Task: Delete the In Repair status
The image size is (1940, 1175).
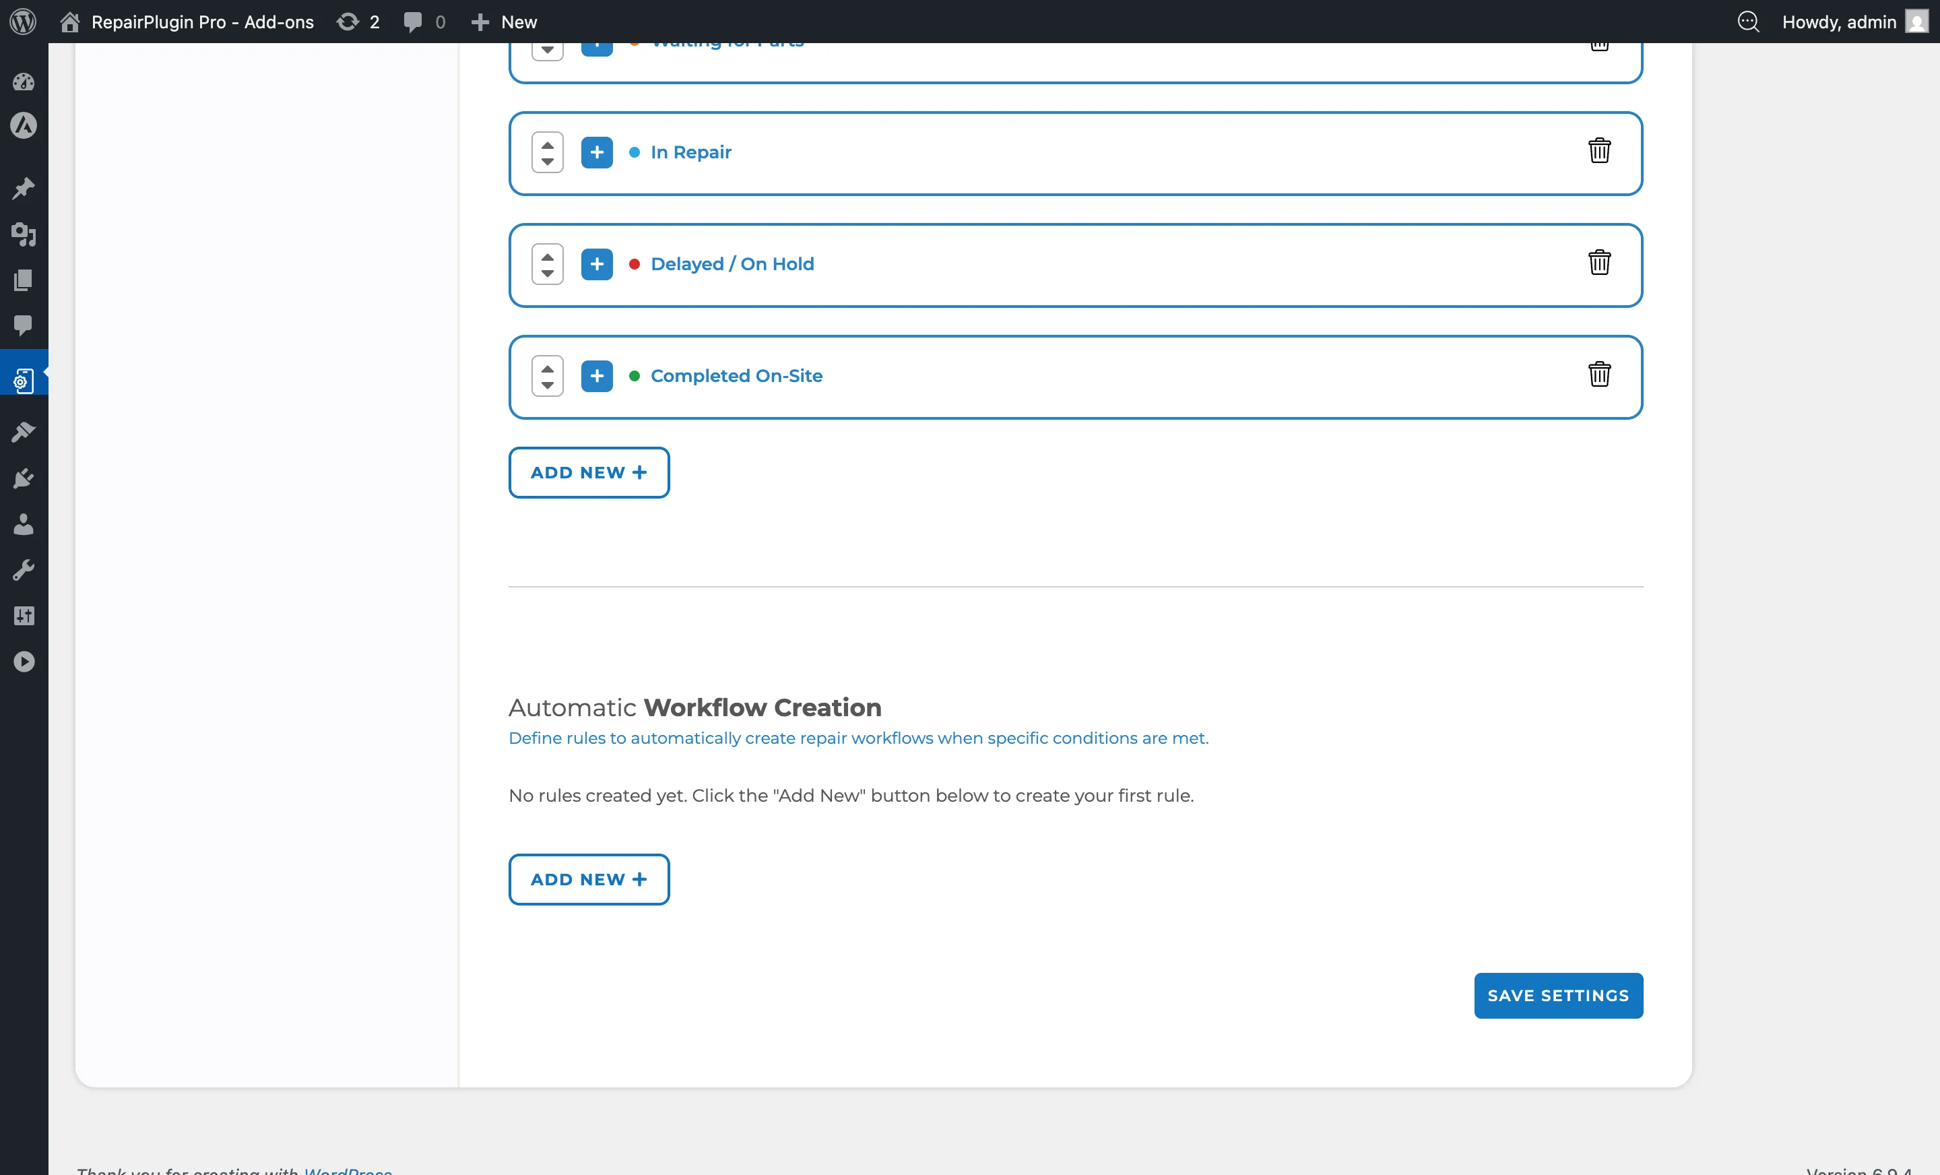Action: pos(1599,150)
